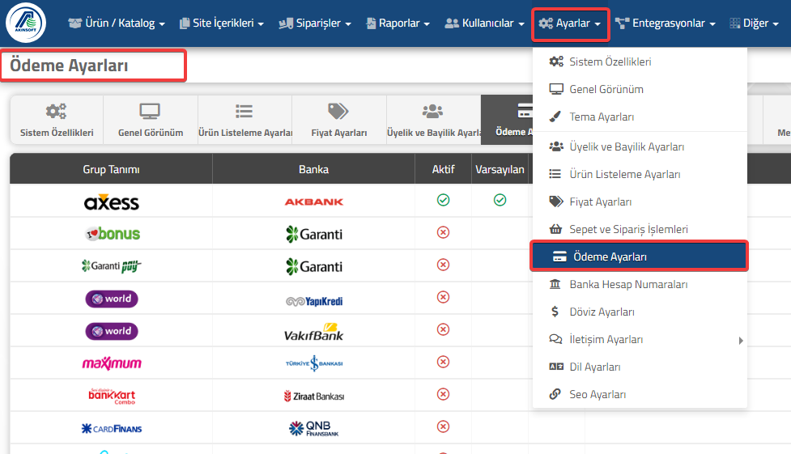The height and width of the screenshot is (454, 791).
Task: Click the Genel Görünüm tab monitor icon
Action: pyautogui.click(x=150, y=111)
